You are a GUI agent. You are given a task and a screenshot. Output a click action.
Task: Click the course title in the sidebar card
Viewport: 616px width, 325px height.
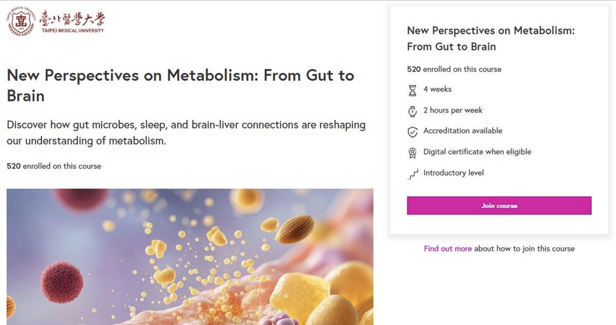point(491,39)
